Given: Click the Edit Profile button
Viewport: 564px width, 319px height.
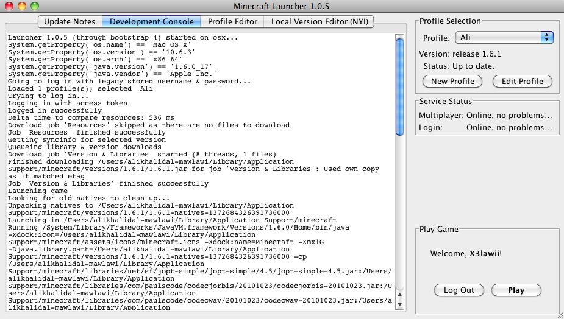Looking at the screenshot, I should pos(523,81).
